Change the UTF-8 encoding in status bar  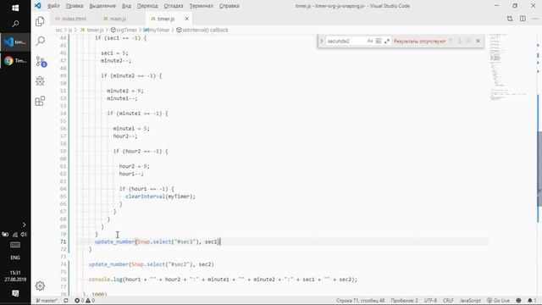[x=430, y=301]
